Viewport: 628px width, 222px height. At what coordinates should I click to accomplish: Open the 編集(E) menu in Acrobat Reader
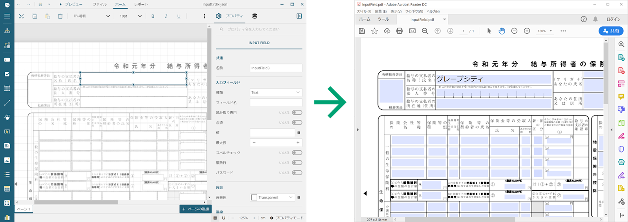pos(381,11)
